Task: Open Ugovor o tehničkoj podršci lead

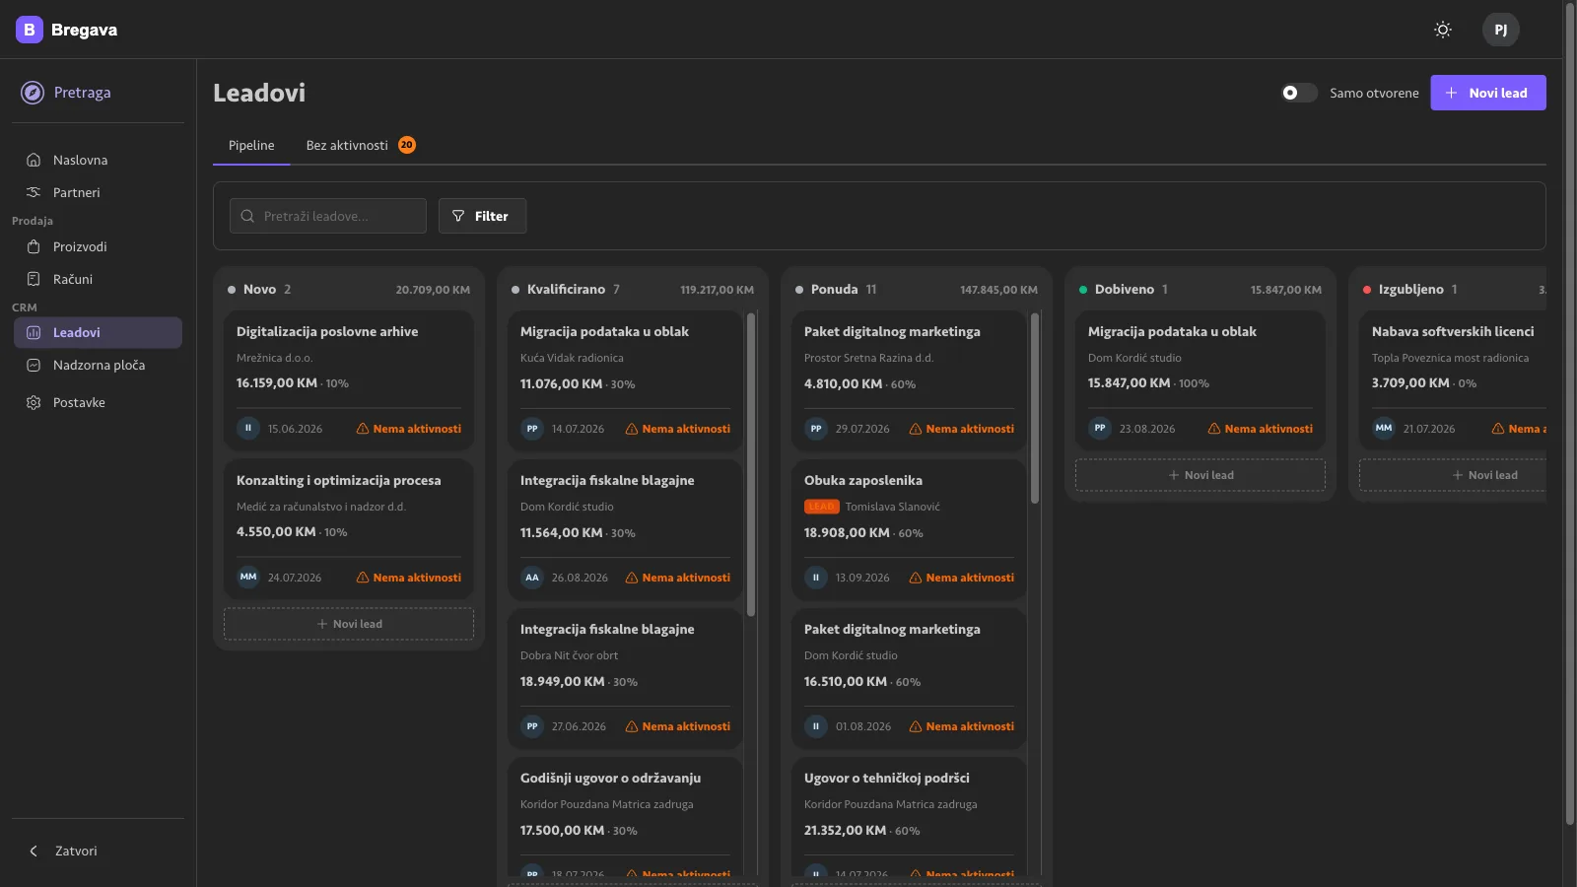Action: click(909, 816)
